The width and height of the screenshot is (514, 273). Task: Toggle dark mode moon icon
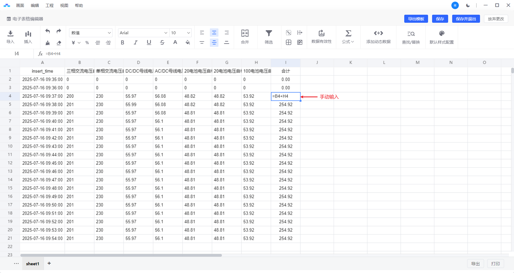pos(468,5)
